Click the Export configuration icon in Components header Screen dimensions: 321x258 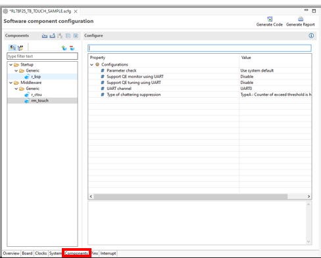click(53, 35)
